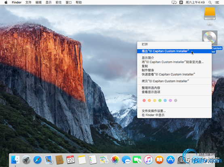Image resolution: width=224 pixels, height=167 pixels.
Task: Open Spotlight search magnifier in menu bar
Action: 210,2
